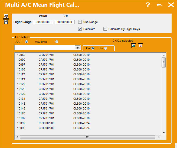Close the Multi A/C Mean Flight window
The image size is (177, 148).
[171, 5]
